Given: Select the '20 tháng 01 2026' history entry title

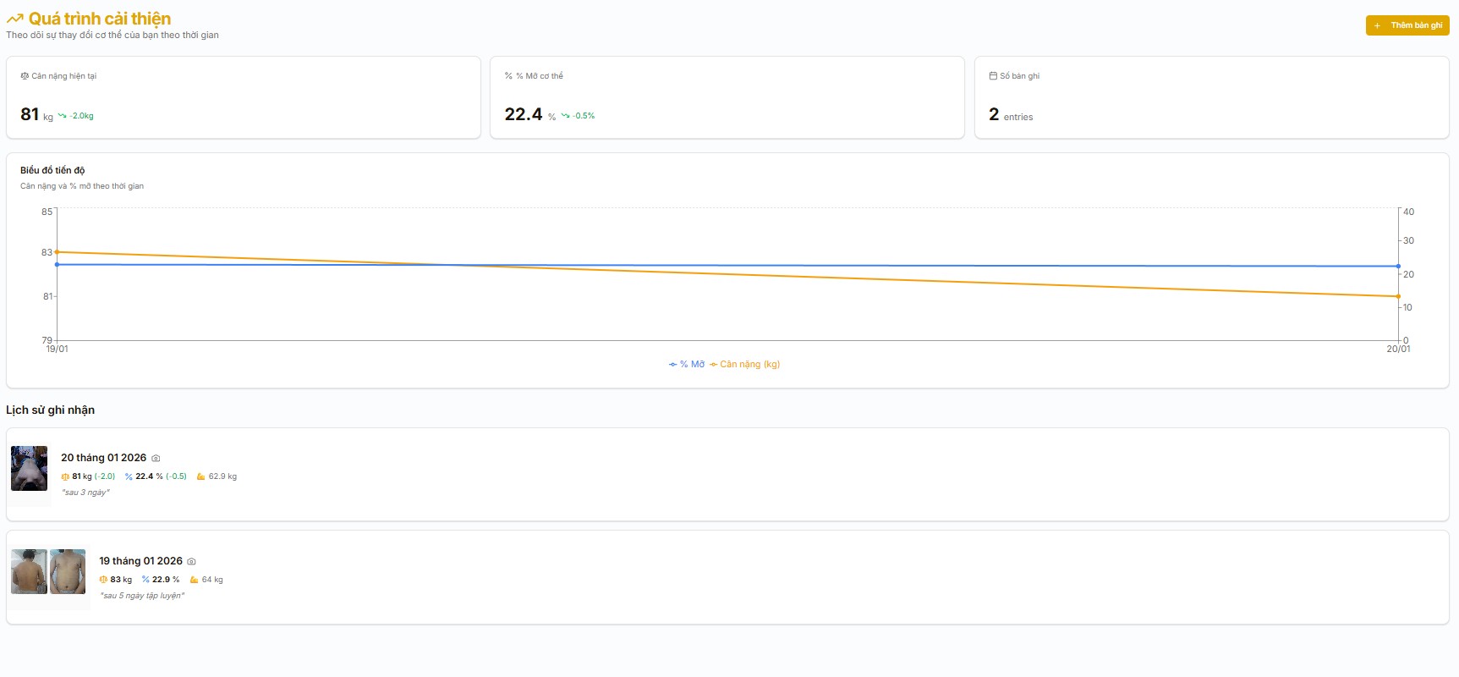Looking at the screenshot, I should (x=103, y=458).
